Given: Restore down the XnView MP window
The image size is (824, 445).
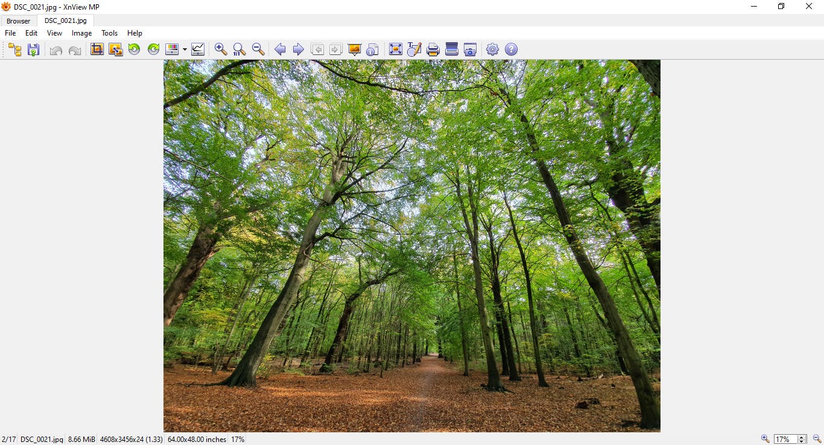Looking at the screenshot, I should click(781, 7).
